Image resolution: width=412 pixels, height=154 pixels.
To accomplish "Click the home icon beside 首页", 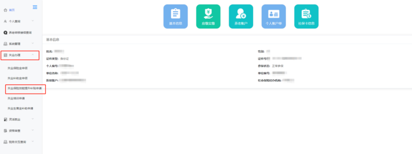I will point(5,10).
